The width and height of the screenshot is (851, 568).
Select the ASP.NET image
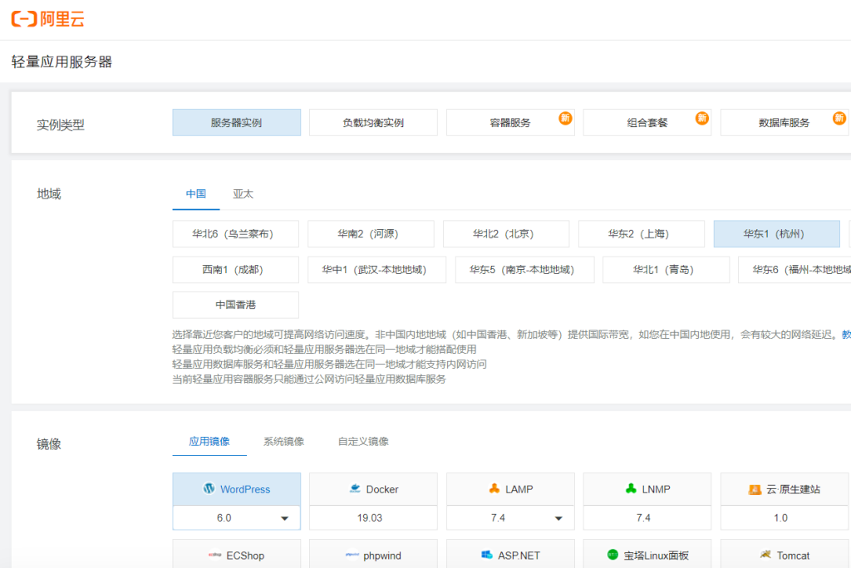coord(509,555)
